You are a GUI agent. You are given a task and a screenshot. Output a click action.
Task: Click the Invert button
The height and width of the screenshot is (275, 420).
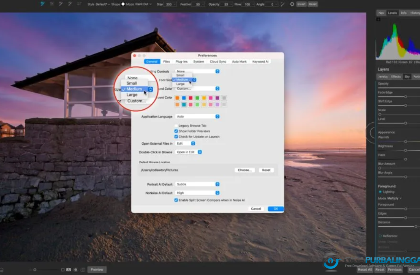301,4
